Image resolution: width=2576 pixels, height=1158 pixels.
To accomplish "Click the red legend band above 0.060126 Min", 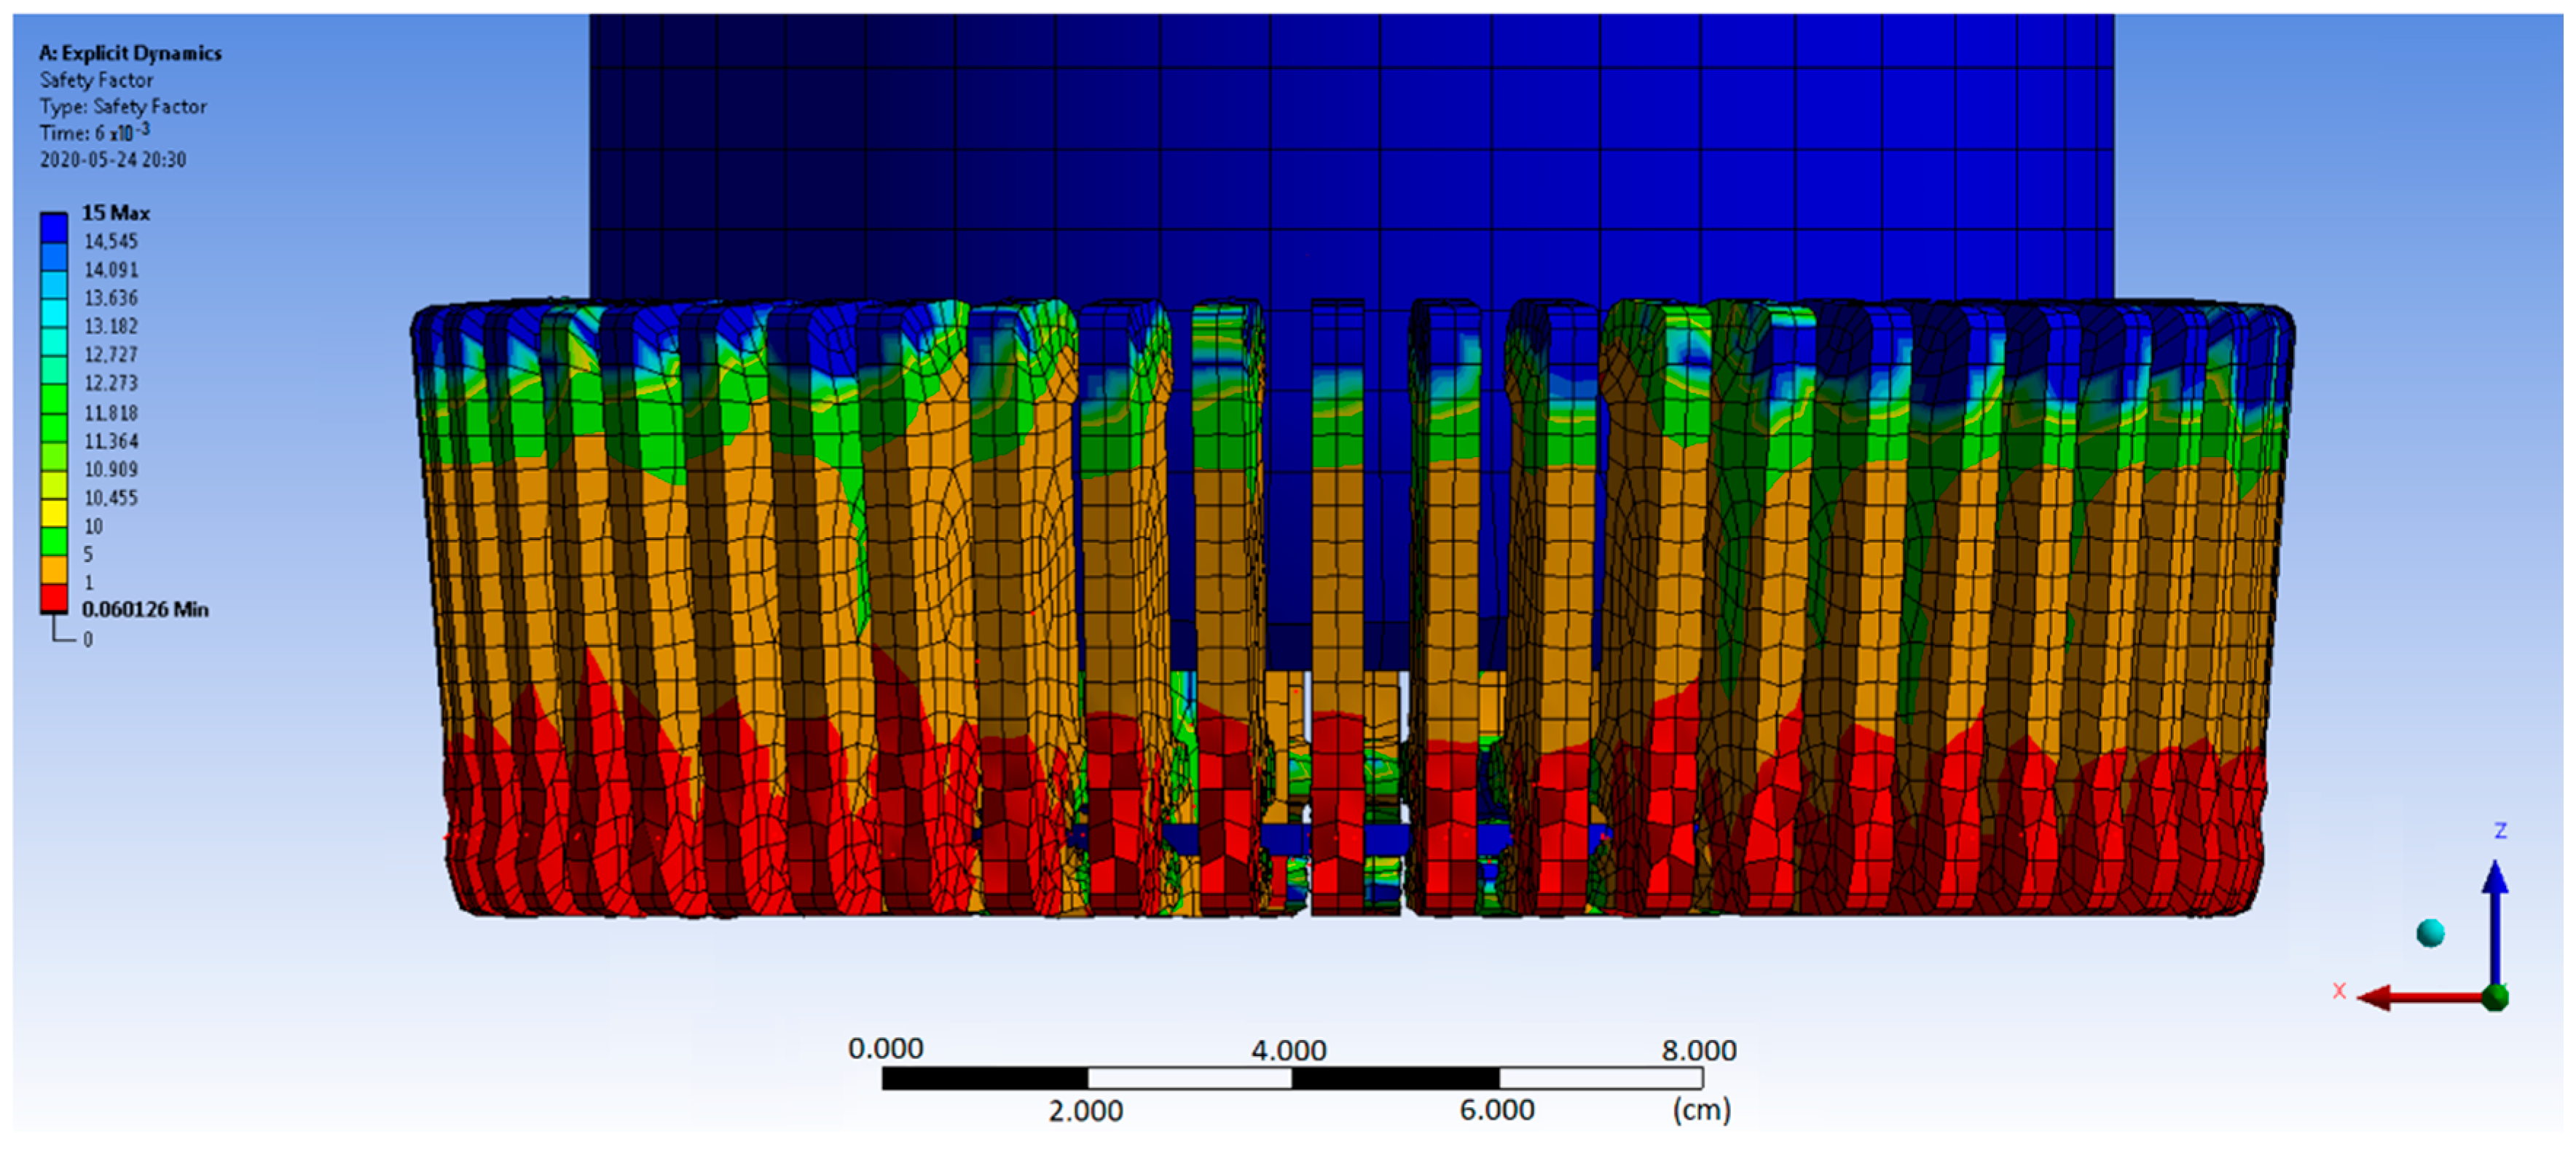I will (x=53, y=598).
